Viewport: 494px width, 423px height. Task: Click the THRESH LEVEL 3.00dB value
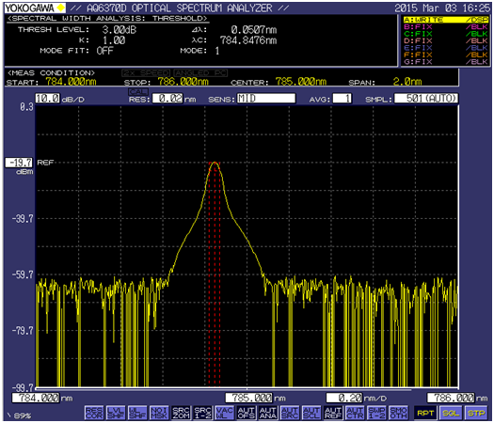tap(120, 30)
